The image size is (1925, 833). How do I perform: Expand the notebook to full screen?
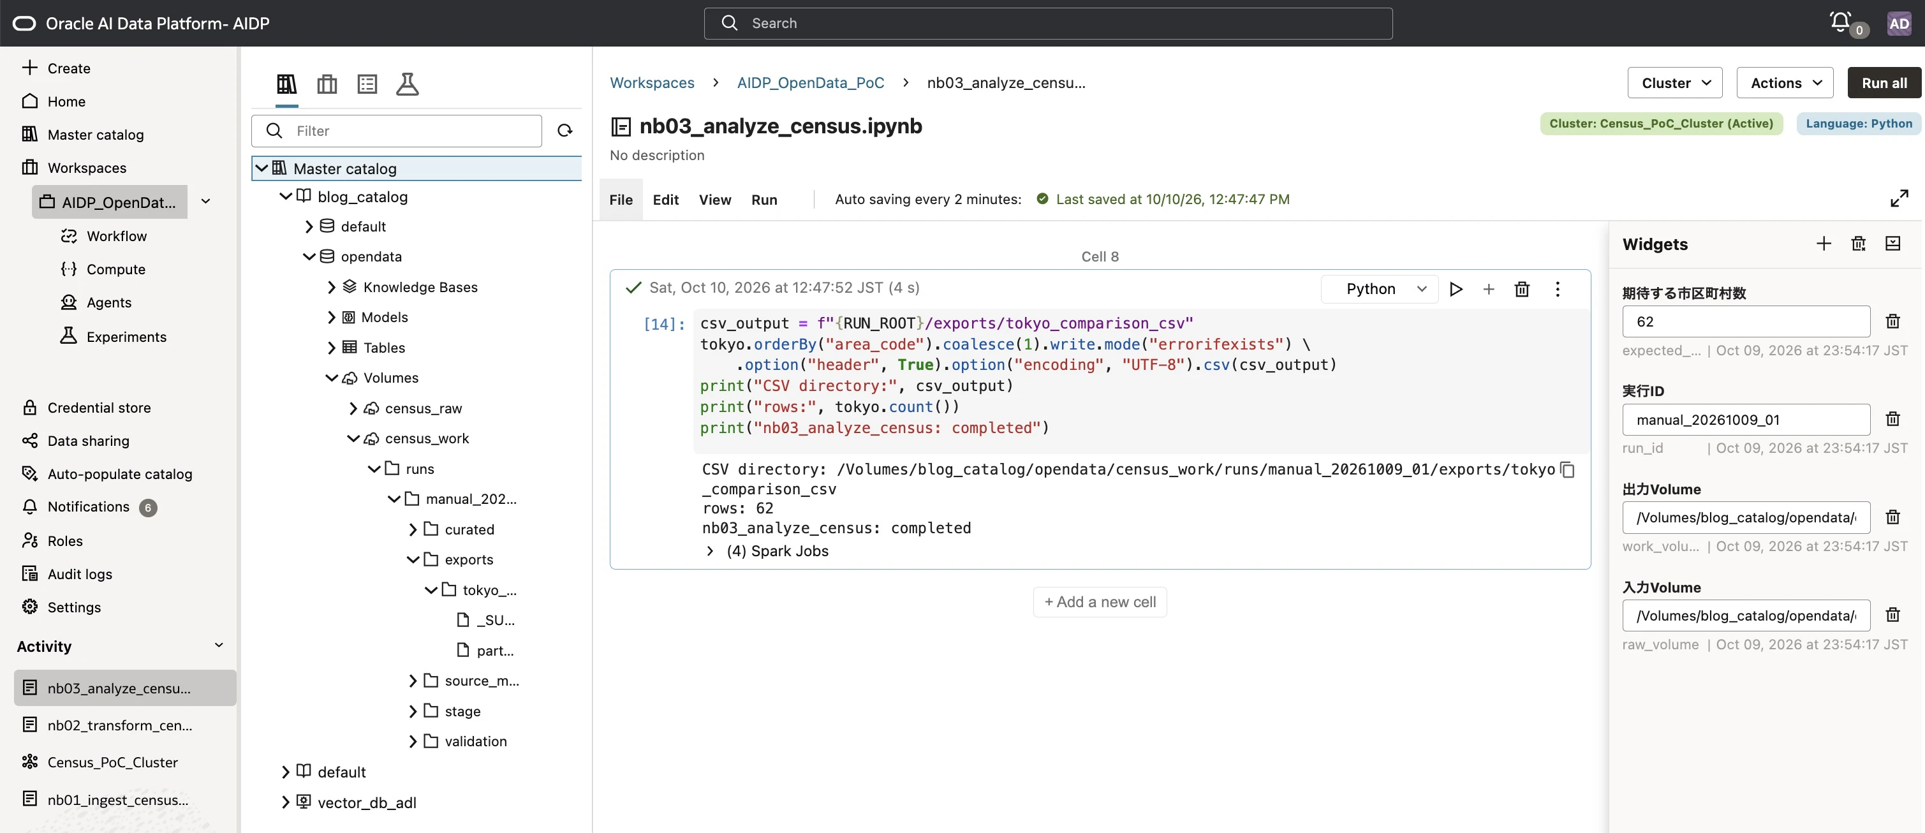(x=1899, y=199)
